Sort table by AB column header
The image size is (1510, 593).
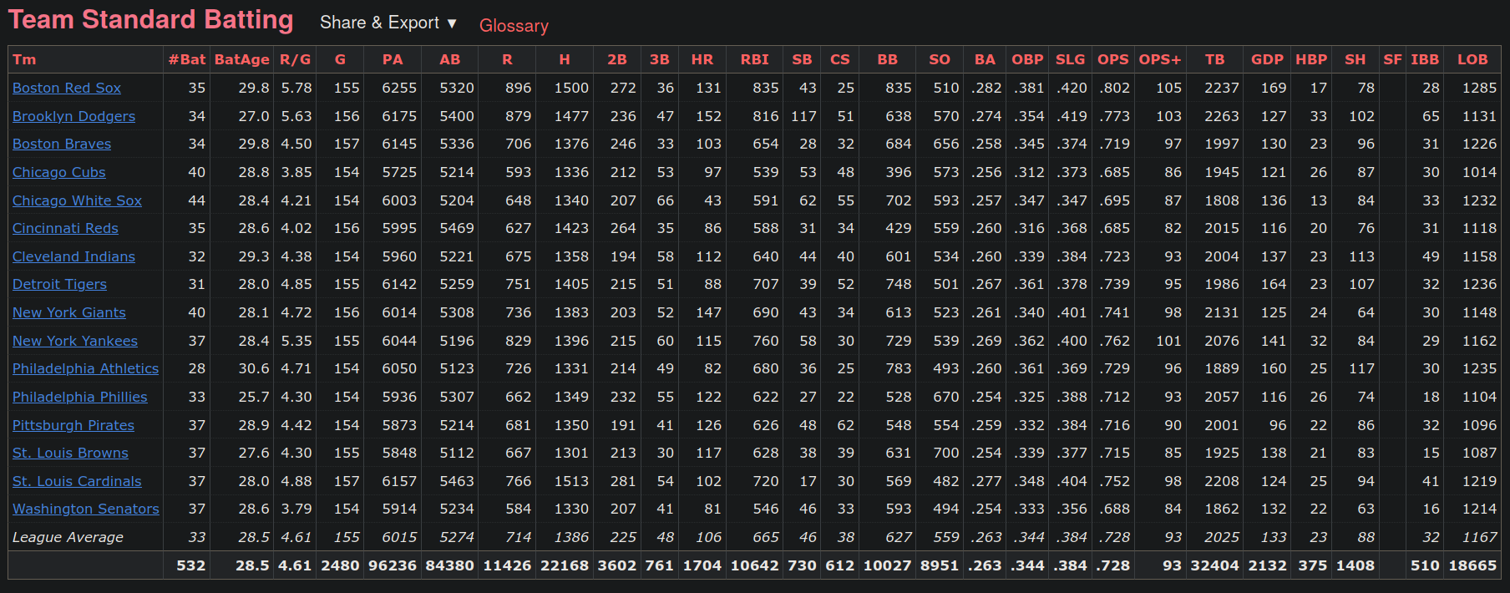click(x=450, y=59)
